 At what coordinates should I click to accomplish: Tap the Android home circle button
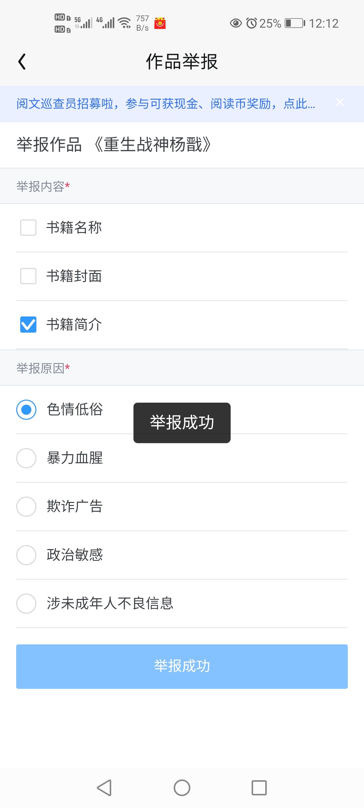pyautogui.click(x=182, y=788)
